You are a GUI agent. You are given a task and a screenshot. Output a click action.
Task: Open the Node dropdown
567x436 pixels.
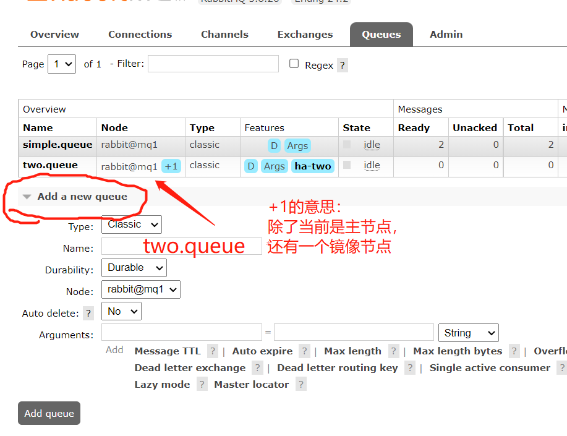click(141, 289)
